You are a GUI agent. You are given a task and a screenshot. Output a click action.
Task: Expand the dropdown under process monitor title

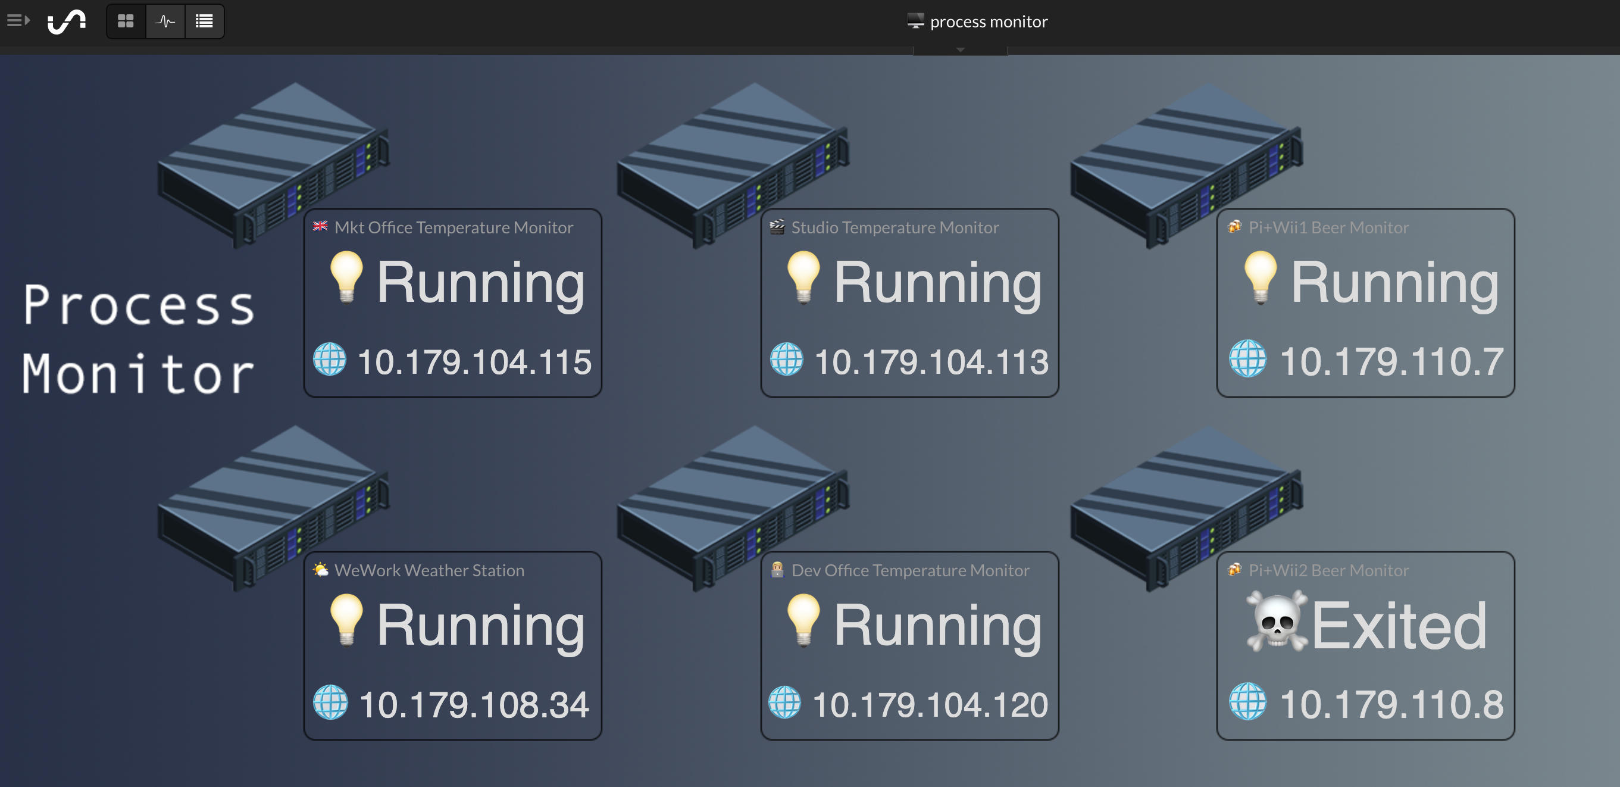[x=959, y=49]
